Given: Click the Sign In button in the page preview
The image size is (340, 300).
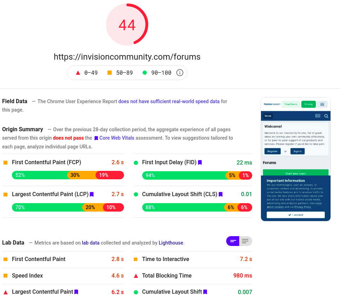Looking at the screenshot, I should point(297,151).
